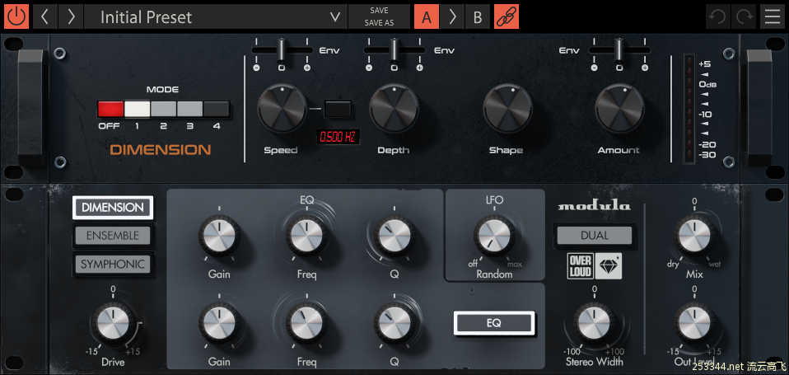Screen dimensions: 789x375
Task: Select MODE button 4
Action: point(217,109)
